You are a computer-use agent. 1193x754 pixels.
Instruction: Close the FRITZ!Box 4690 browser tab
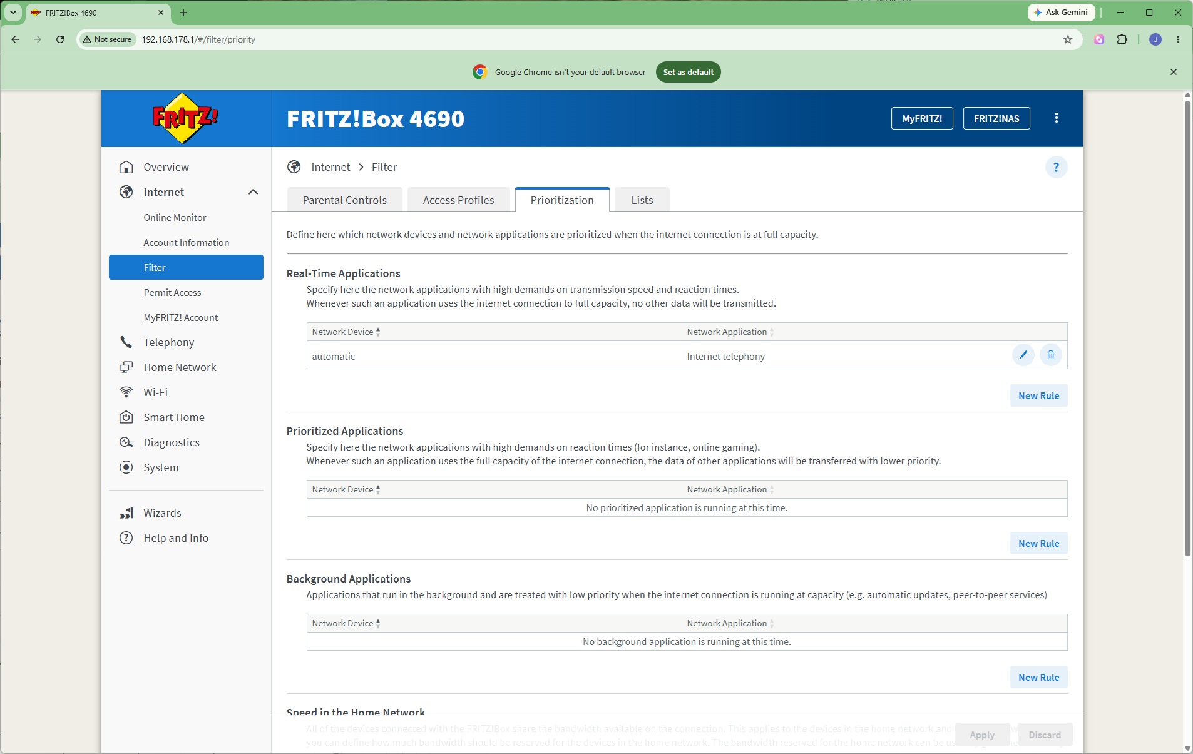161,13
